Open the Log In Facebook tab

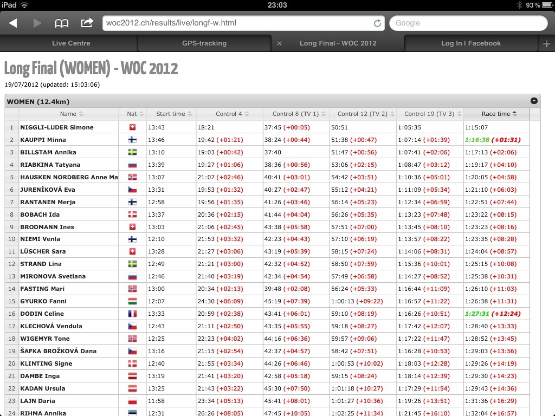click(x=470, y=43)
